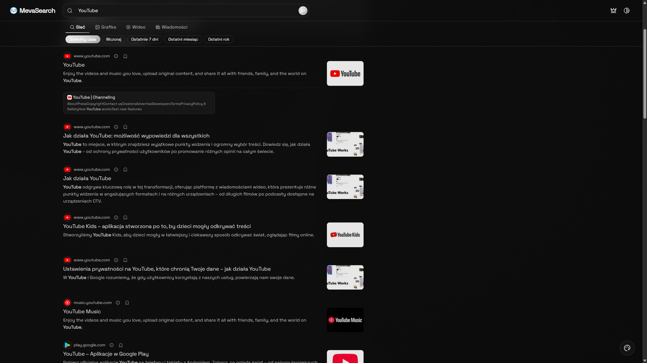The height and width of the screenshot is (363, 647).
Task: Open the "YouTube Music" result title
Action: click(82, 311)
